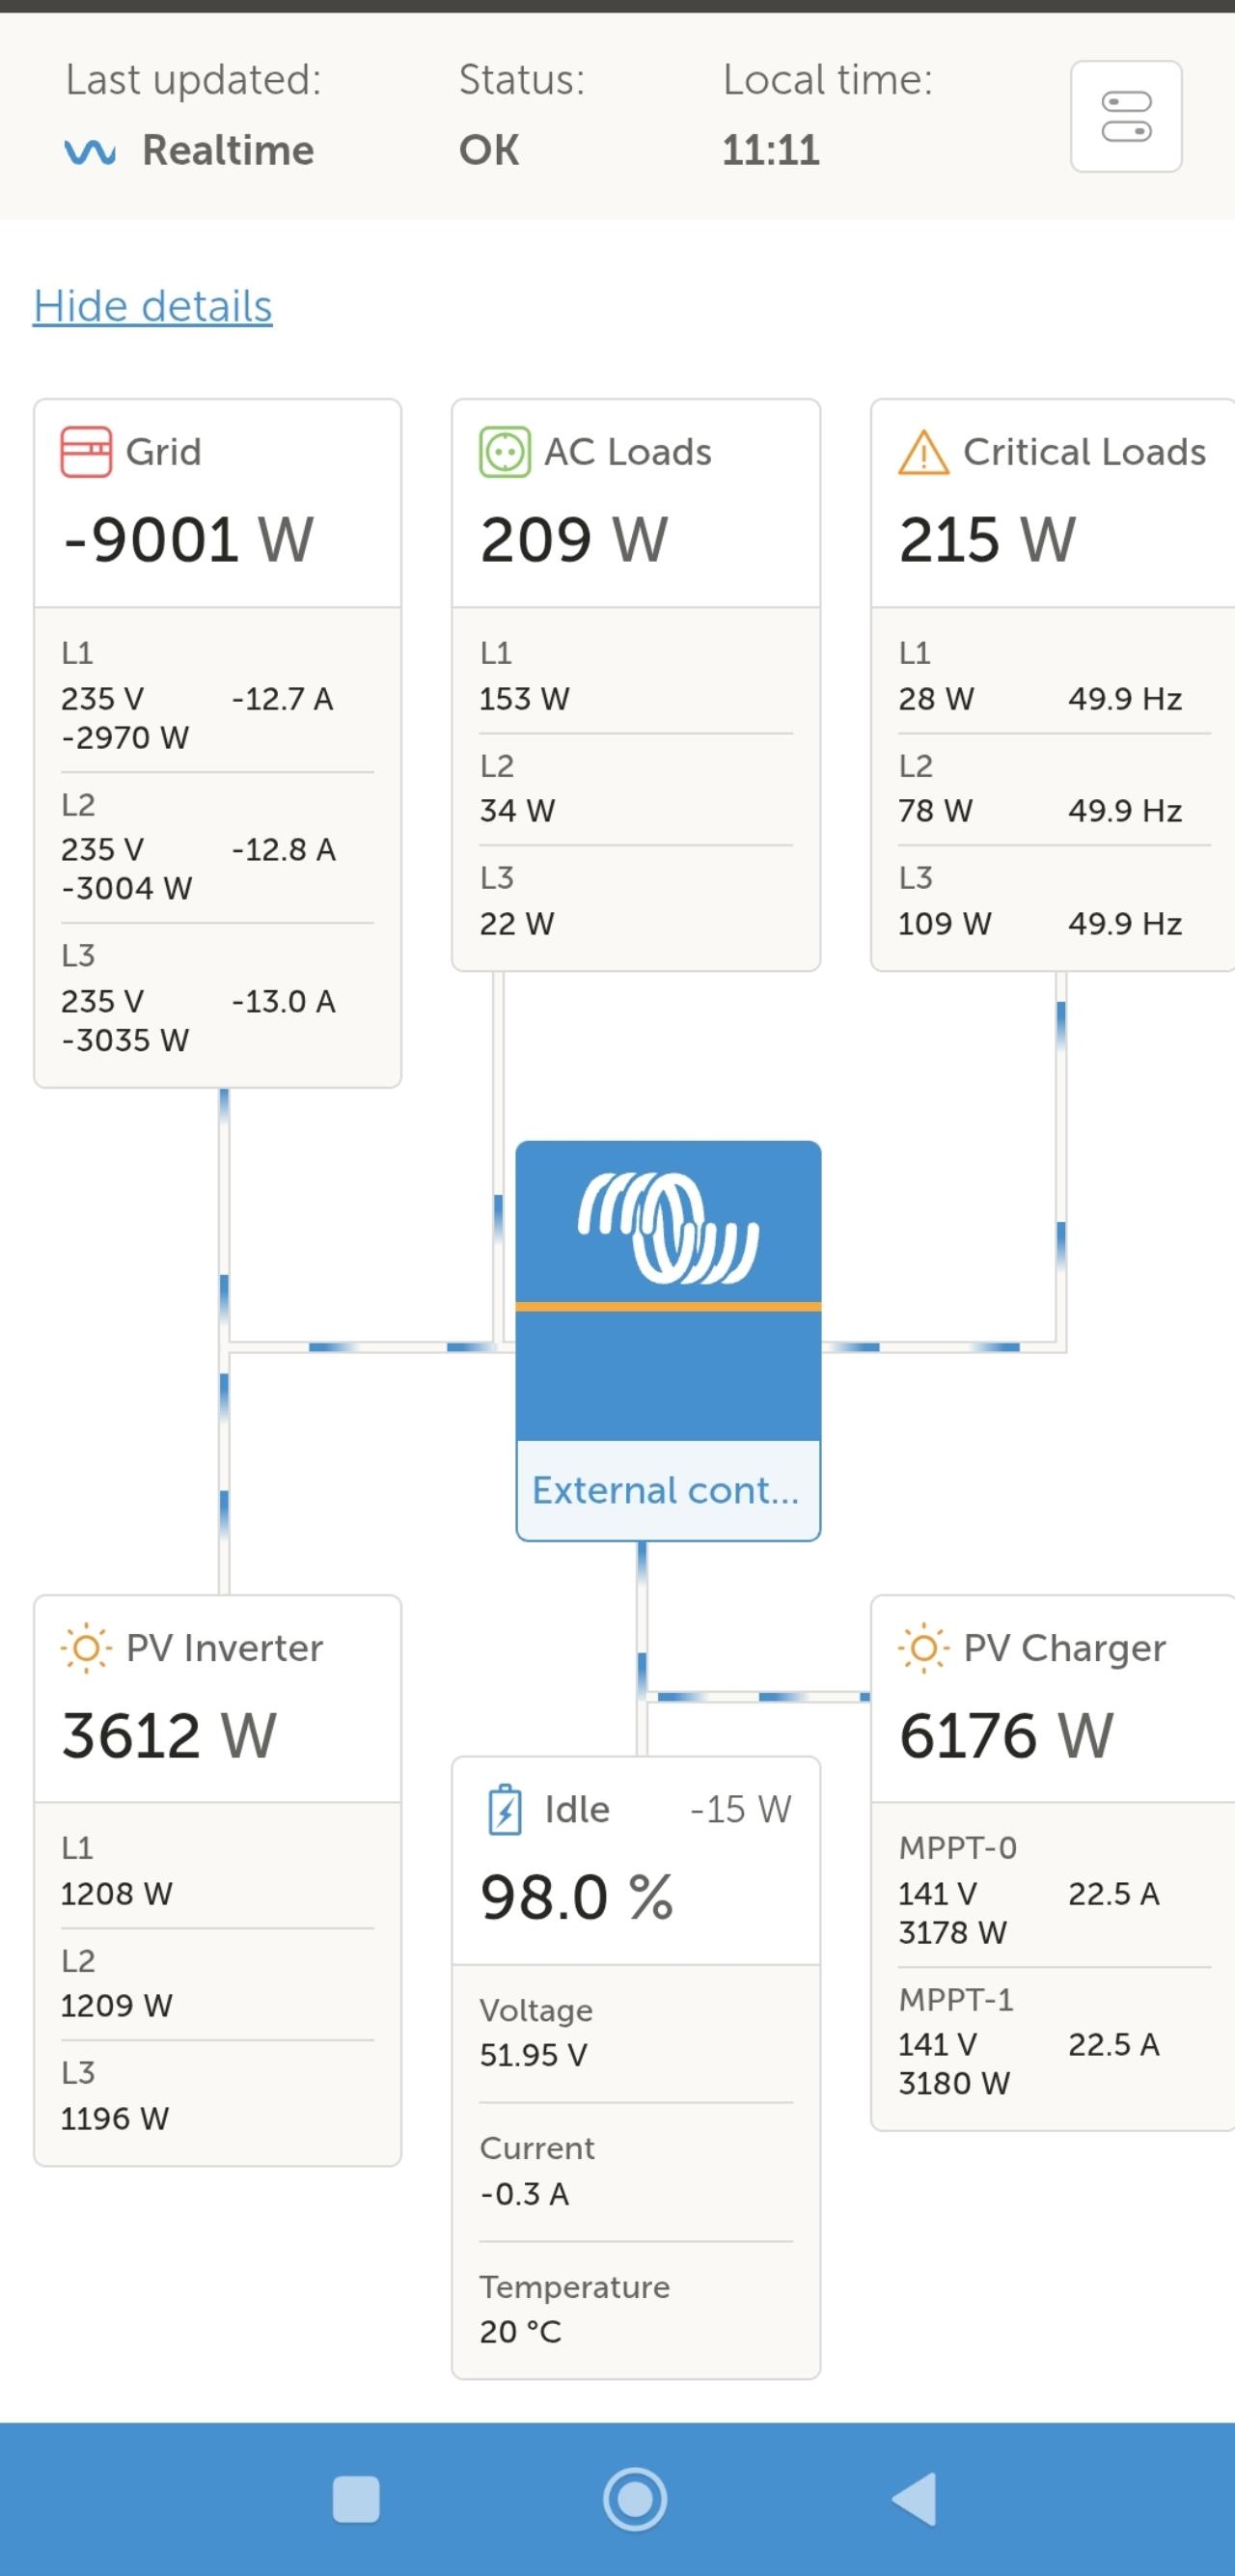The height and width of the screenshot is (2576, 1235).
Task: Click the Critical Loads warning triangle icon
Action: [923, 453]
